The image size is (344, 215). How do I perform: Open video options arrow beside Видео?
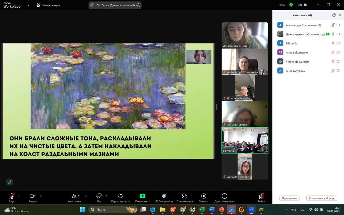tap(41, 196)
